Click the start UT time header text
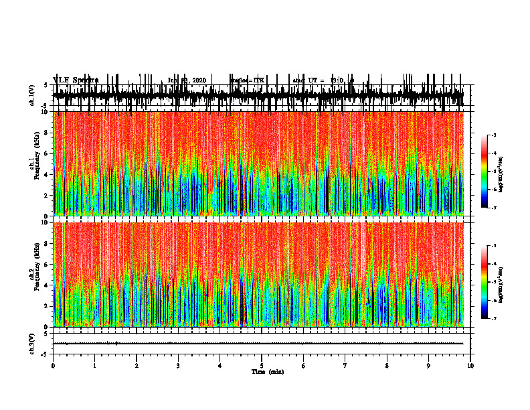 (323, 80)
